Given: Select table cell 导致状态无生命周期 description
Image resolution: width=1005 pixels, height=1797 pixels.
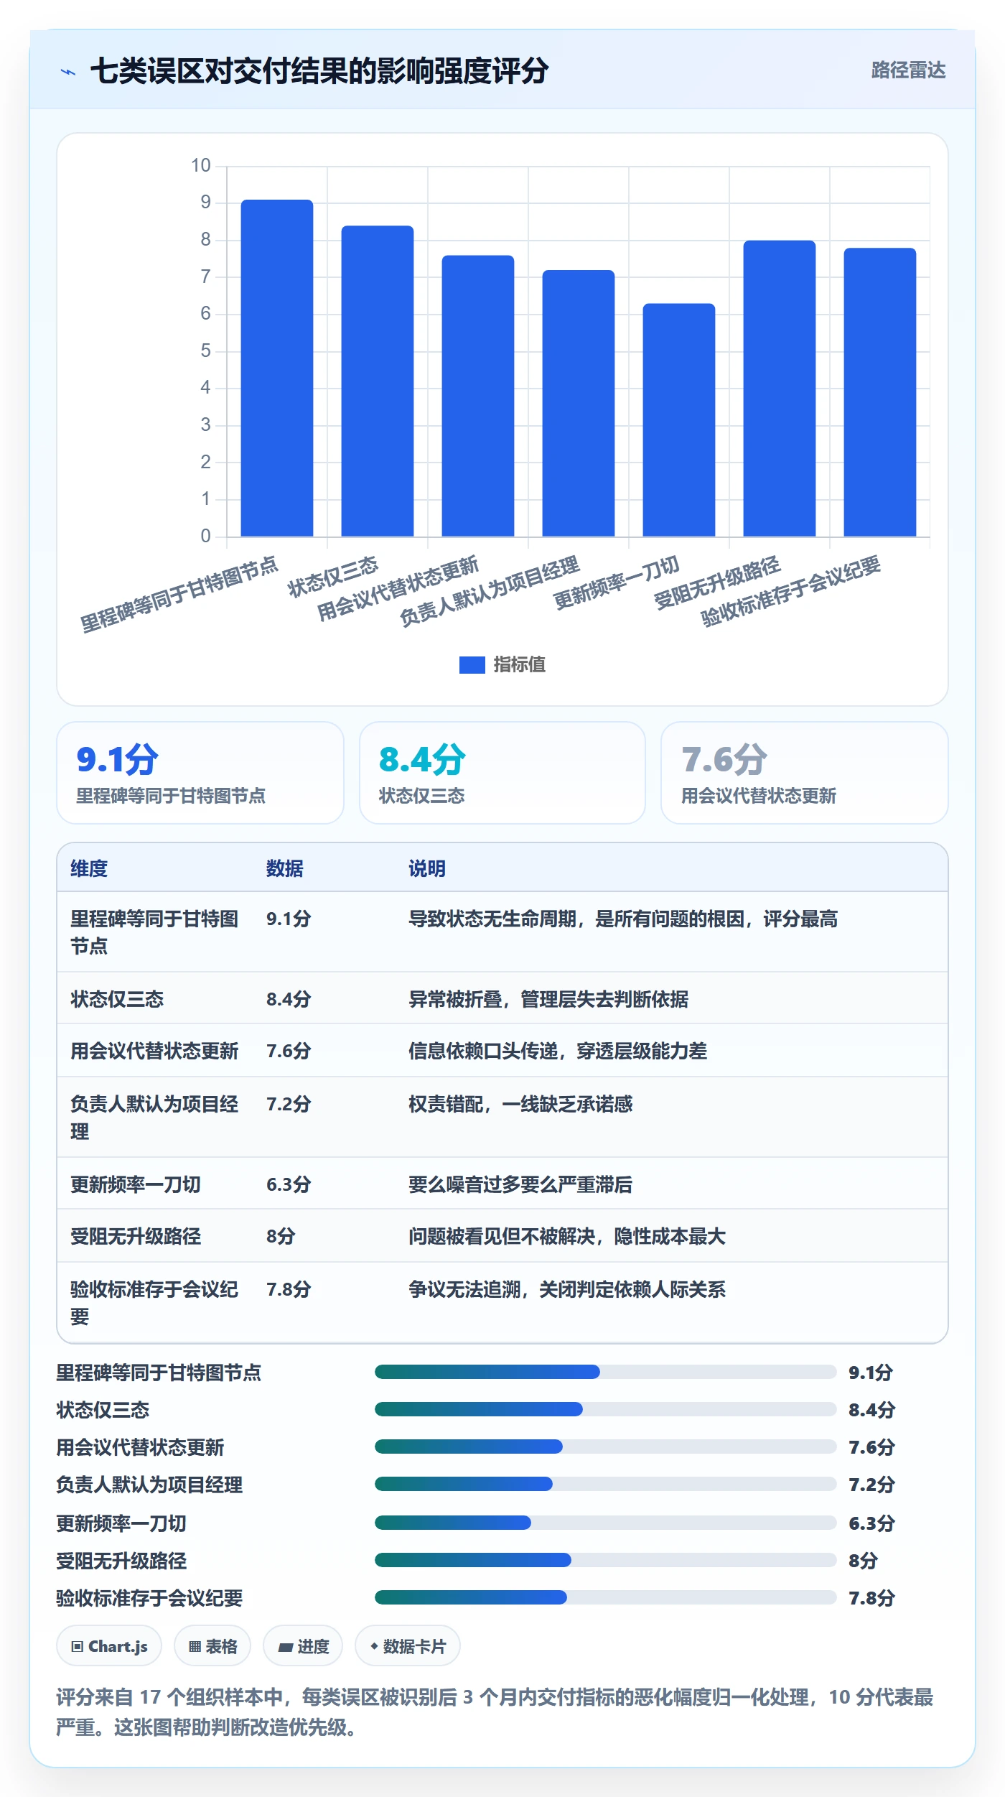Looking at the screenshot, I should (x=623, y=919).
